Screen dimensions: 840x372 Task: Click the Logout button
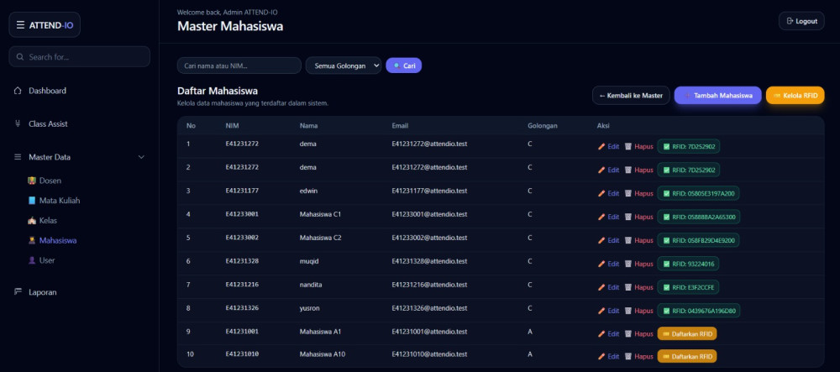click(801, 21)
